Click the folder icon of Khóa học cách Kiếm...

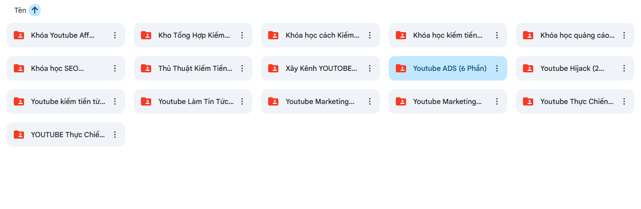pyautogui.click(x=273, y=35)
